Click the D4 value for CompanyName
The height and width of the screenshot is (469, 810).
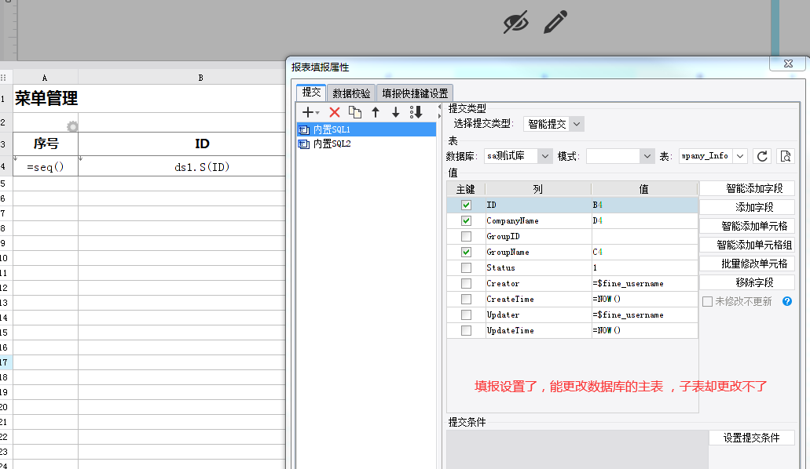pyautogui.click(x=644, y=221)
